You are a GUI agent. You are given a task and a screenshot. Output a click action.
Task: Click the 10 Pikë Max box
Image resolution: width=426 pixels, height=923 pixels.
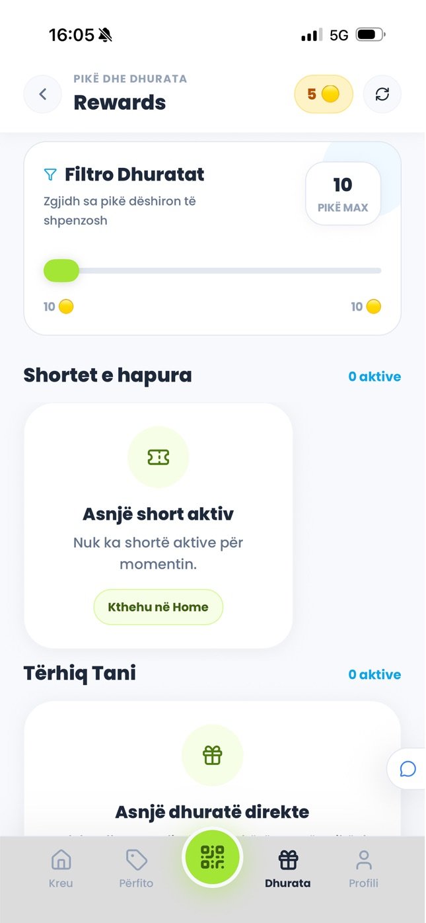pyautogui.click(x=343, y=194)
